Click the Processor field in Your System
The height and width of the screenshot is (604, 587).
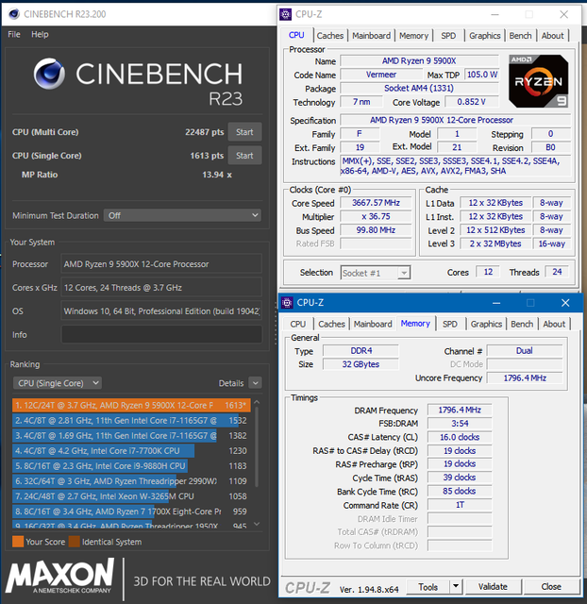[x=161, y=264]
